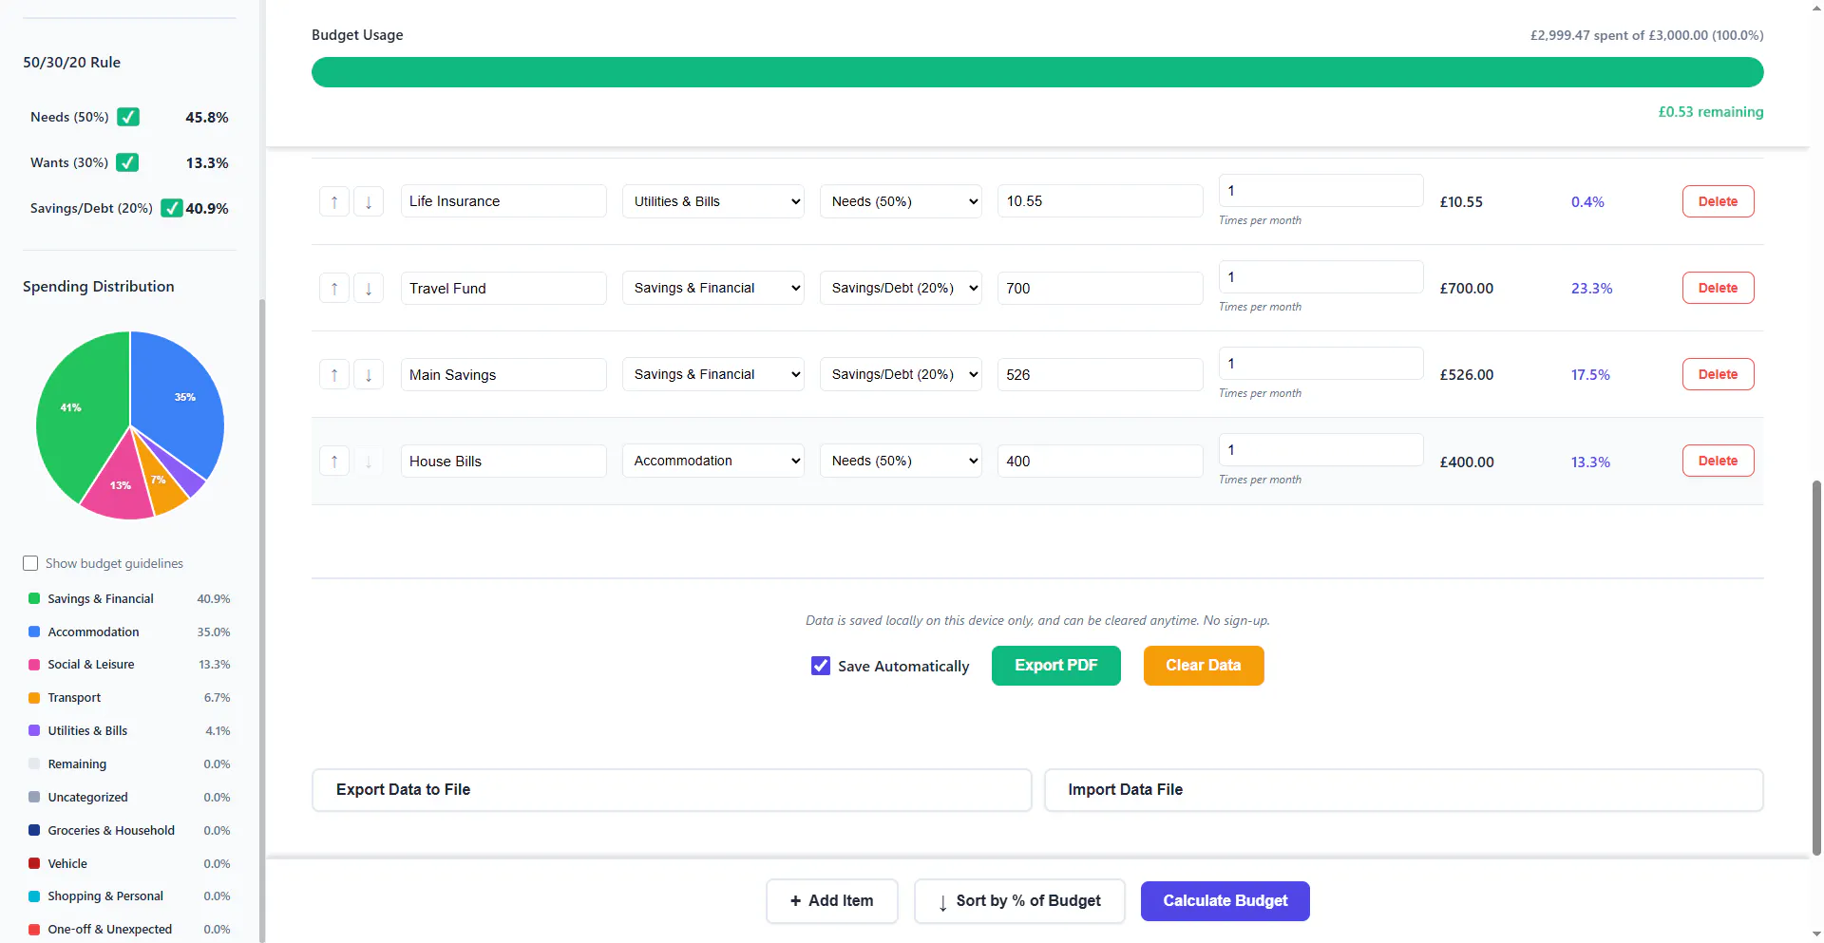Open category dropdown for Life Insurance
This screenshot has width=1824, height=943.
[713, 201]
